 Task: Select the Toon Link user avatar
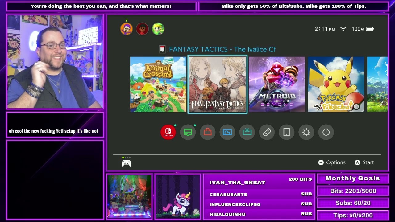point(158,29)
